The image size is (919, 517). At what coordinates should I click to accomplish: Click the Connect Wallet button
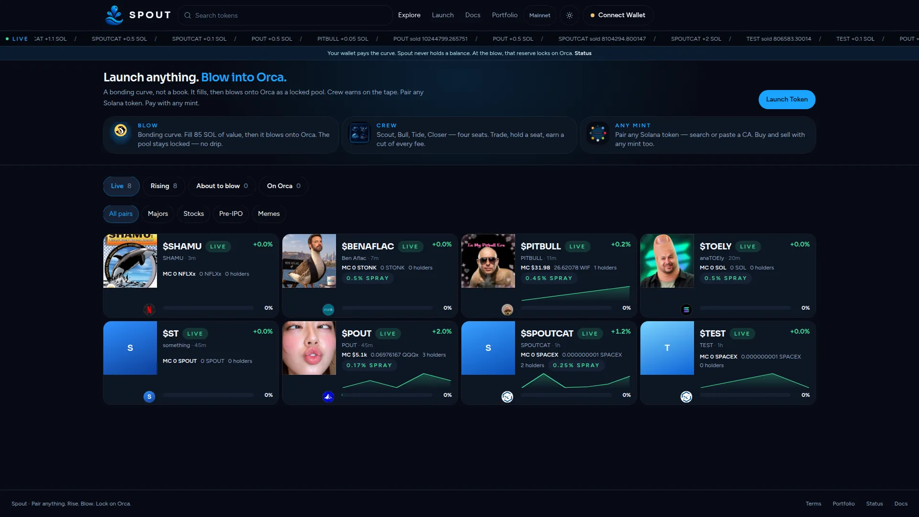[618, 15]
